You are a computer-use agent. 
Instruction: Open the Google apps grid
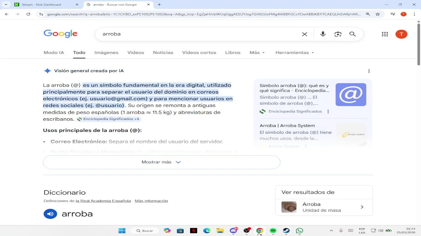385,34
